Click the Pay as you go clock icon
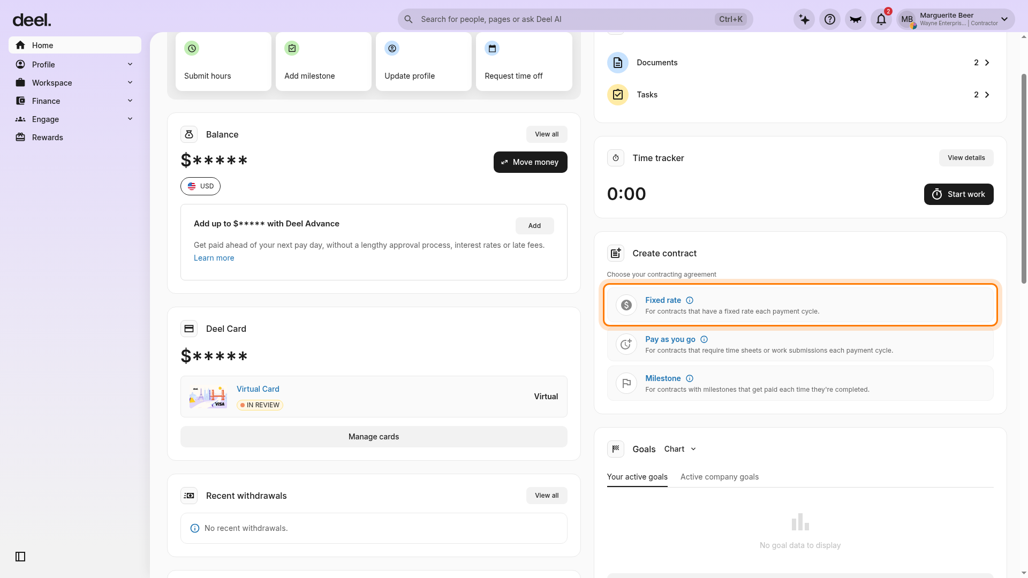1028x578 pixels. pyautogui.click(x=626, y=344)
